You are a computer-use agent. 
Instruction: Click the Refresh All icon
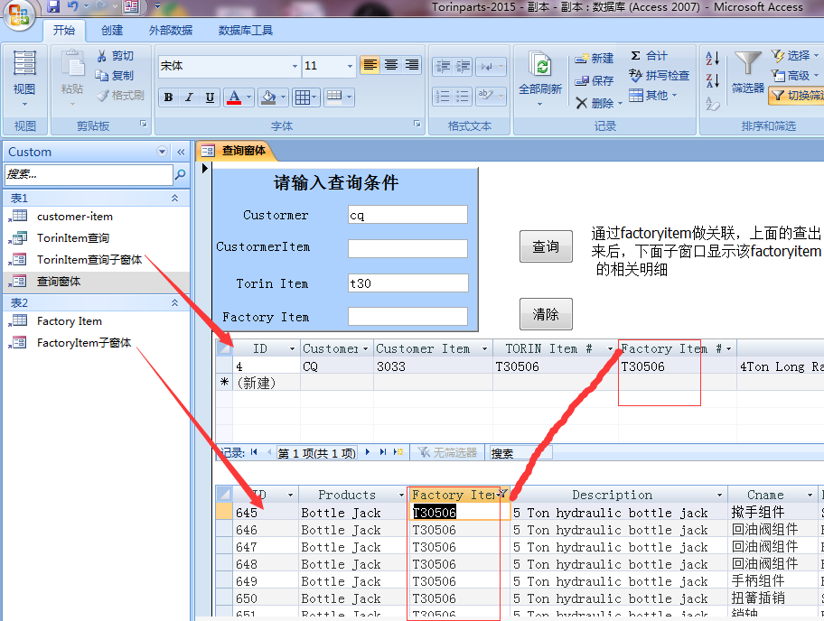click(540, 73)
